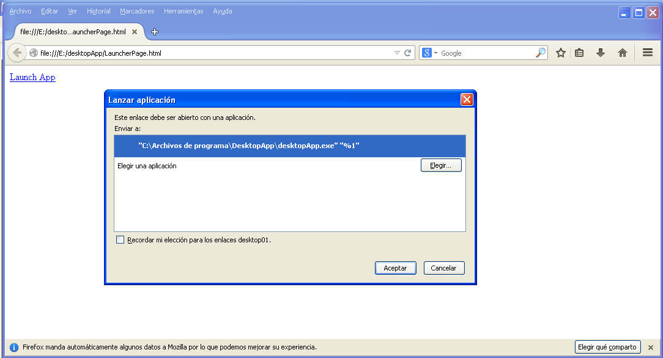Open the Firefox menu (hamburger icon)

coord(647,53)
